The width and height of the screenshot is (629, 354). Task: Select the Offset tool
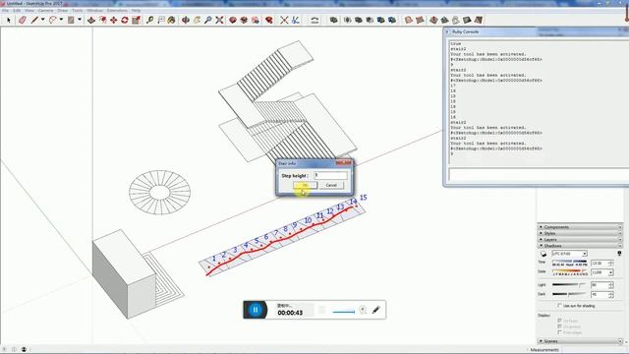102,20
